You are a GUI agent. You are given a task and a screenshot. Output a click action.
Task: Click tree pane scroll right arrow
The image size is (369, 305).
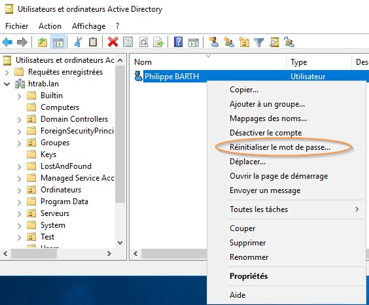(x=109, y=253)
